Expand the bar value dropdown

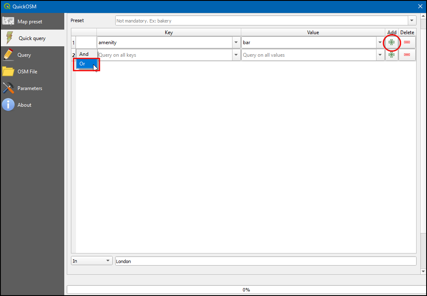pos(380,43)
